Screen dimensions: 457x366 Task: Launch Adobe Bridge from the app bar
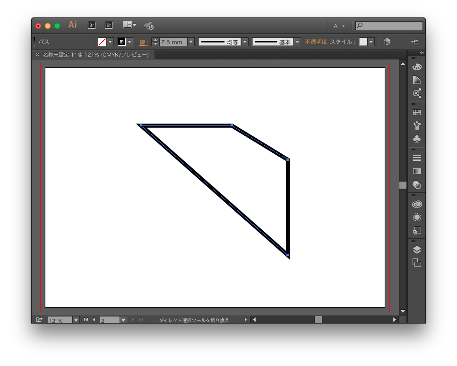point(91,25)
